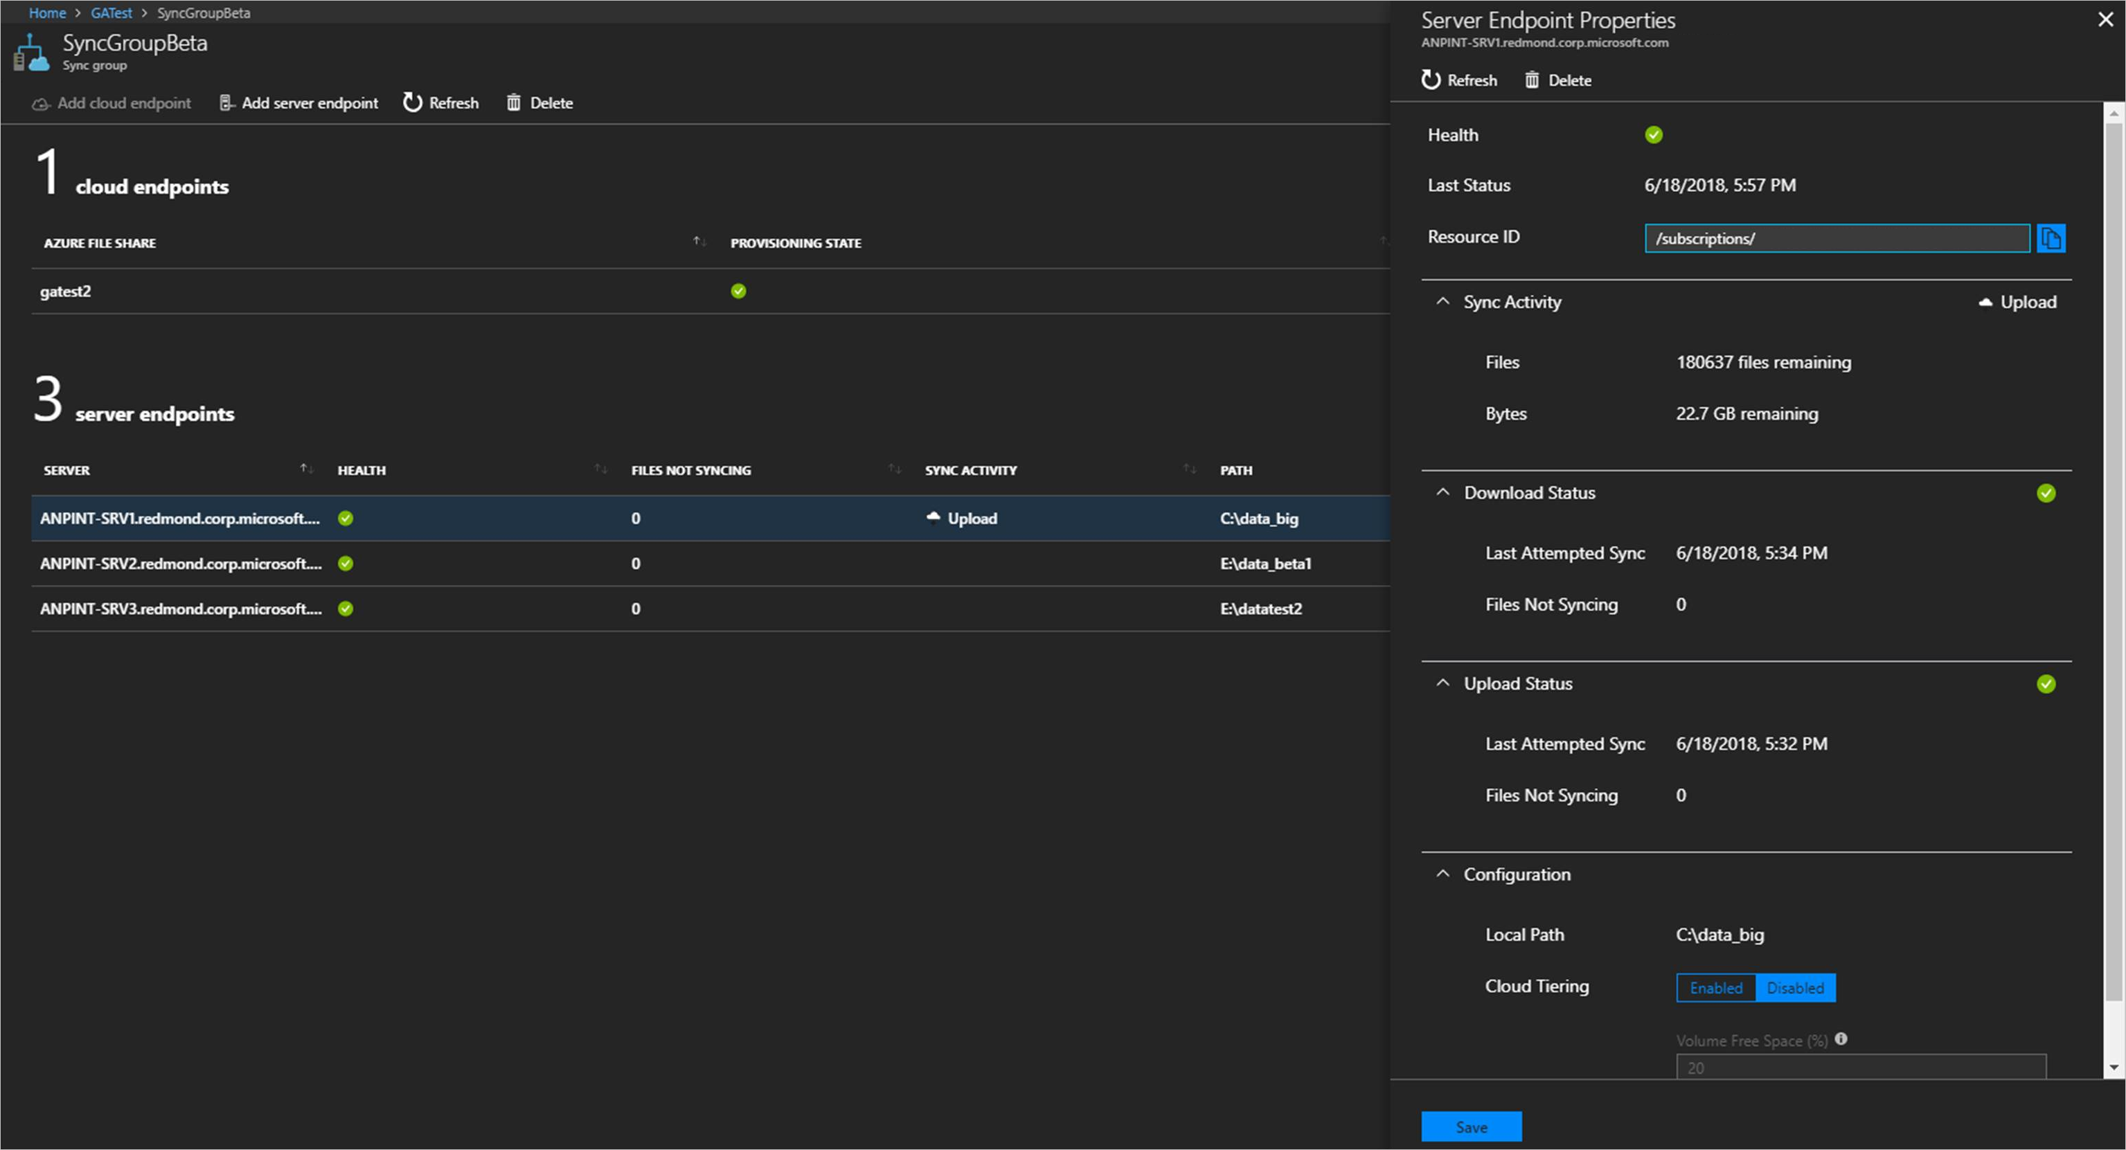
Task: Select the ANPINT-SRV2 server endpoint
Action: pyautogui.click(x=711, y=564)
